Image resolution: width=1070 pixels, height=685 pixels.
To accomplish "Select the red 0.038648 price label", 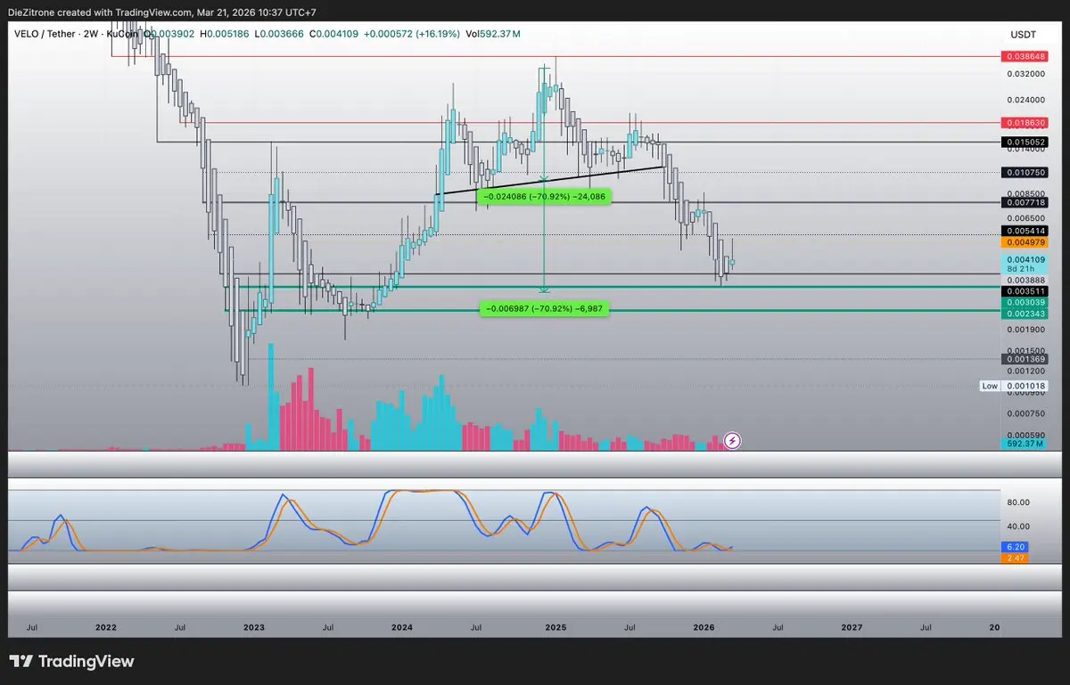I will coord(1025,56).
